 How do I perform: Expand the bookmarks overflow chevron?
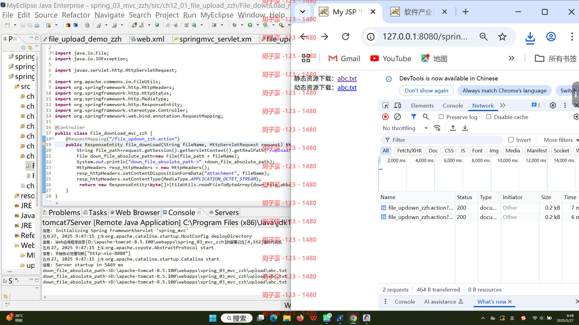tap(511, 58)
